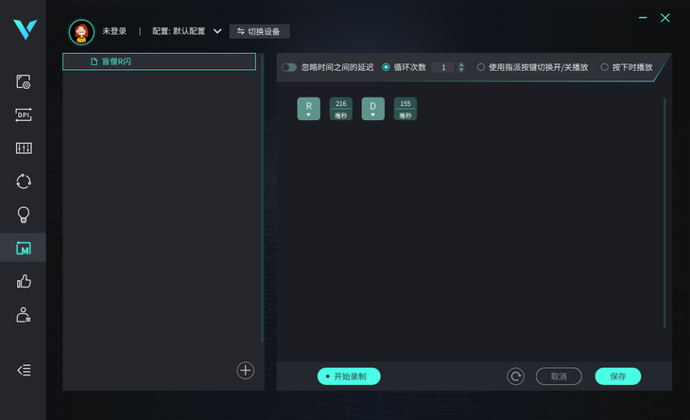Image resolution: width=690 pixels, height=420 pixels.
Task: Open the DPI settings page
Action: point(24,114)
